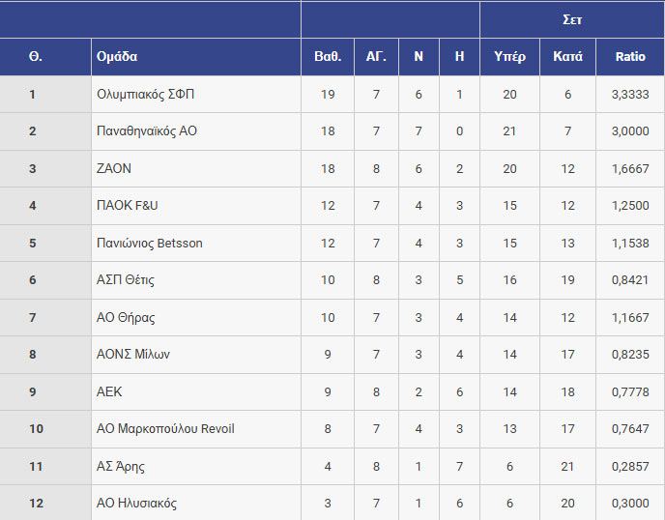Viewport: 665px width, 520px height.
Task: Click the Ratio column header
Action: [x=630, y=57]
